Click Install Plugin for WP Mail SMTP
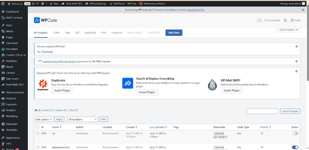Screen dimensions: 309x150 tap(231, 90)
